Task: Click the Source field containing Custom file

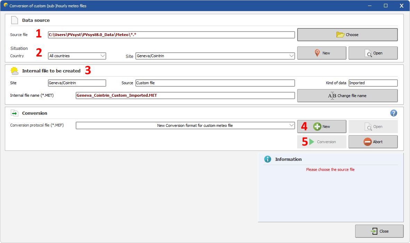Action: (x=215, y=83)
